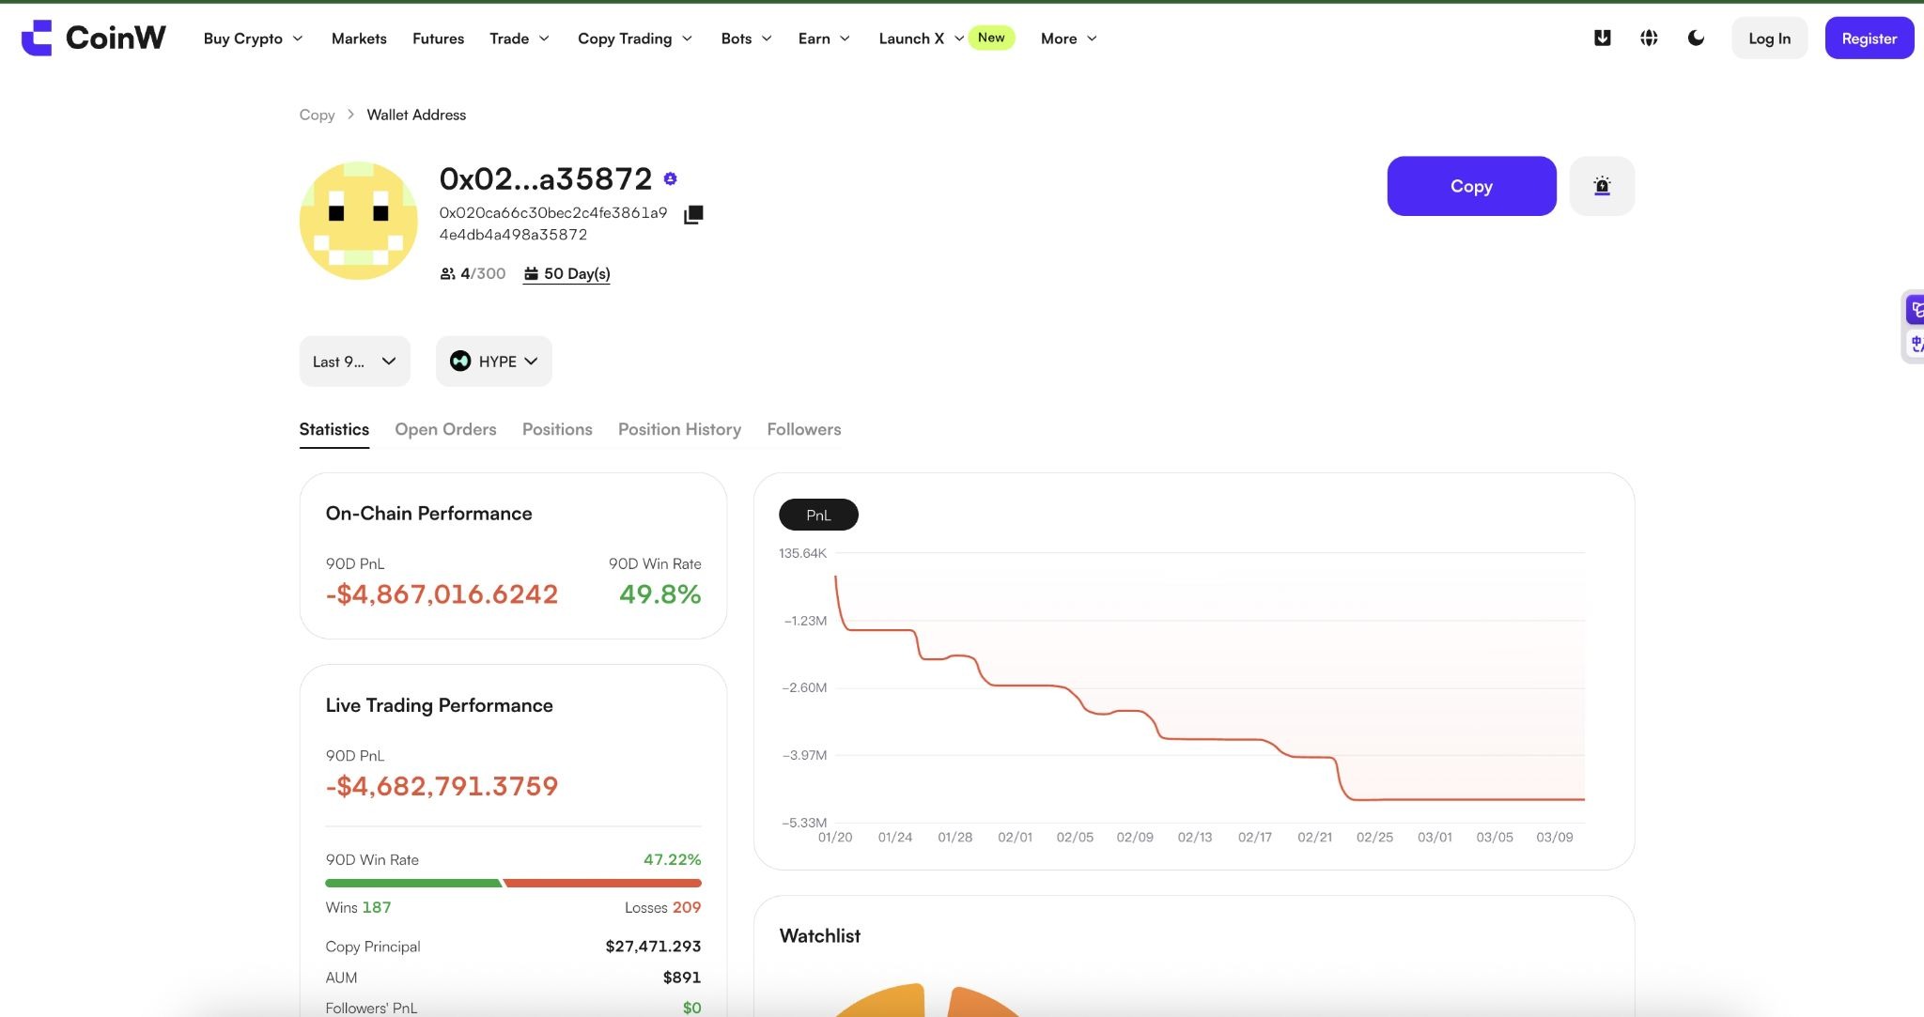Expand the Trade menu
1924x1017 pixels.
(x=519, y=39)
